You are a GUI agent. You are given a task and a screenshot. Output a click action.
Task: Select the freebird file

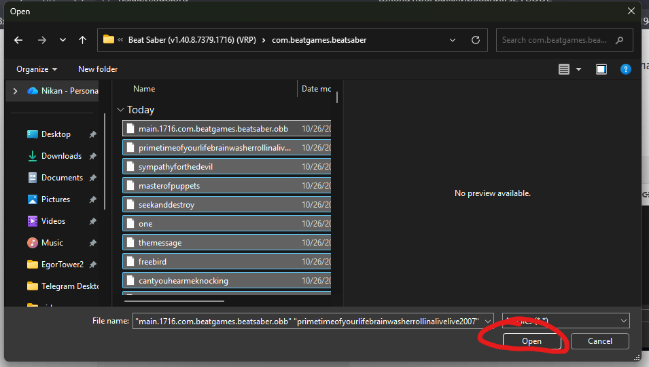click(x=227, y=262)
